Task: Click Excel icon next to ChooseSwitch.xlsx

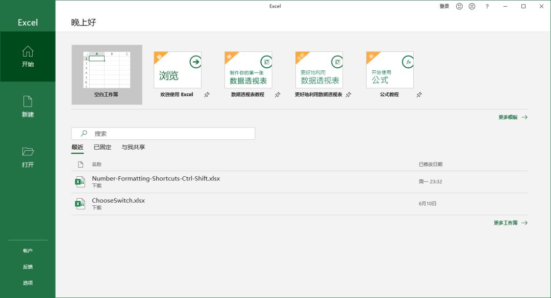Action: pyautogui.click(x=80, y=204)
